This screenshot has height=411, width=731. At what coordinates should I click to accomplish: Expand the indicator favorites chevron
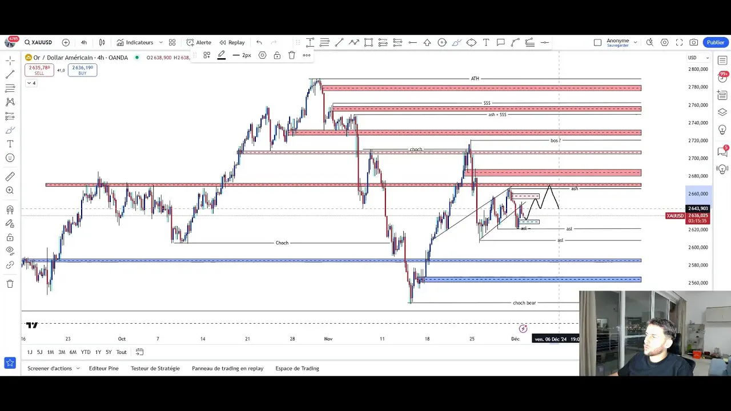(160, 42)
